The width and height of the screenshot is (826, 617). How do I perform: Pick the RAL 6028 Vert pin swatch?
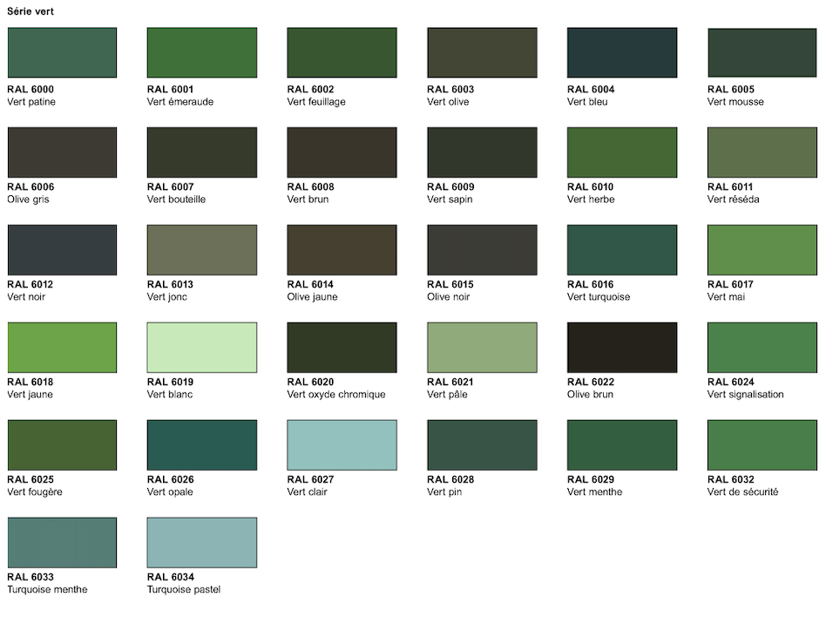coord(482,444)
